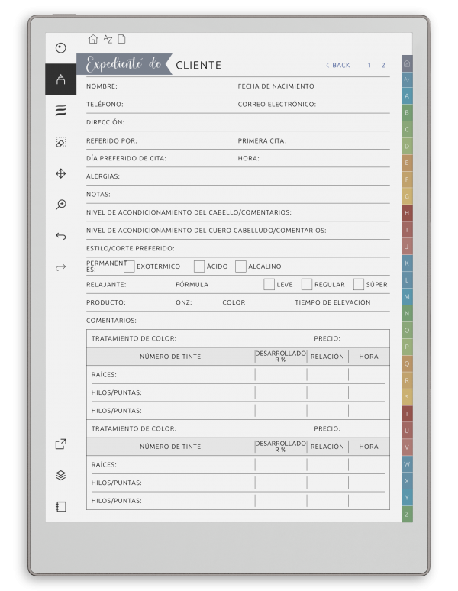This screenshot has width=458, height=591.
Task: Click the Fecha de Nacimiento label
Action: (x=276, y=86)
